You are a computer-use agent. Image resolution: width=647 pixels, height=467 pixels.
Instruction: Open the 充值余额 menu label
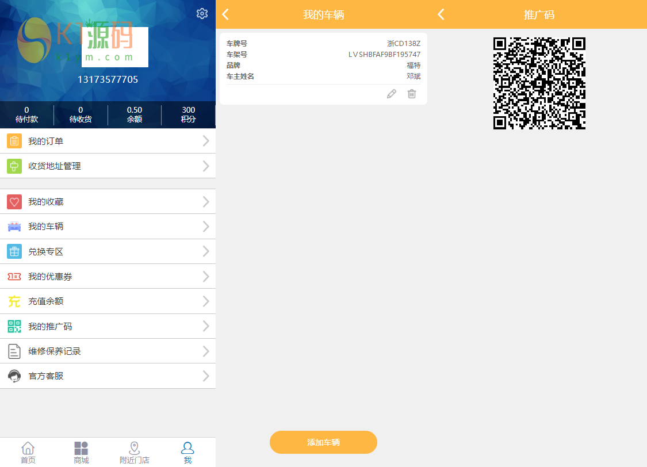click(46, 301)
